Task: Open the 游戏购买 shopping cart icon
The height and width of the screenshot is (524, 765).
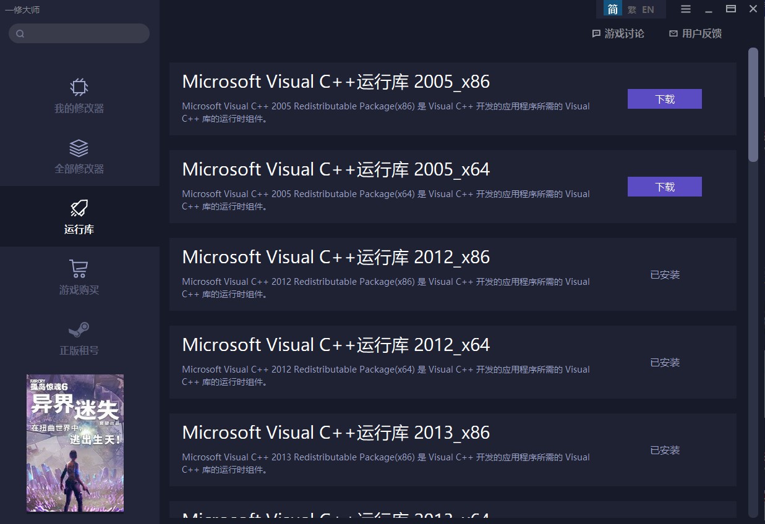Action: (79, 269)
